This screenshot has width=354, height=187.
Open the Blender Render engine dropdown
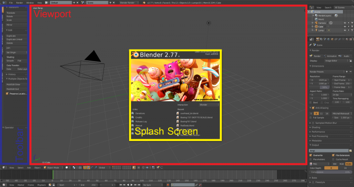click(x=129, y=3)
